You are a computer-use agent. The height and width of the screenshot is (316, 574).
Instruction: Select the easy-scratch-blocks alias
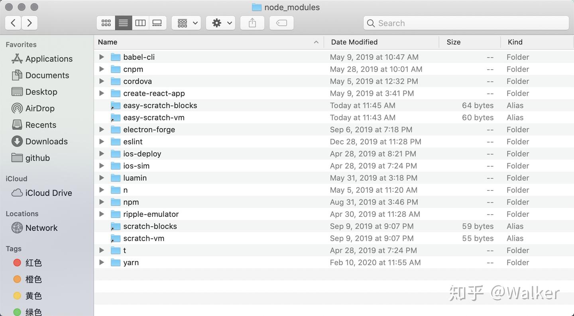(x=160, y=106)
